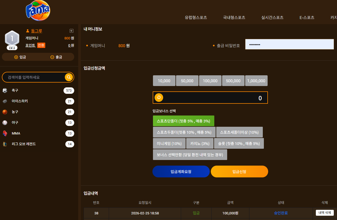Reset the deposit amount with the circular arrow icon

point(159,98)
